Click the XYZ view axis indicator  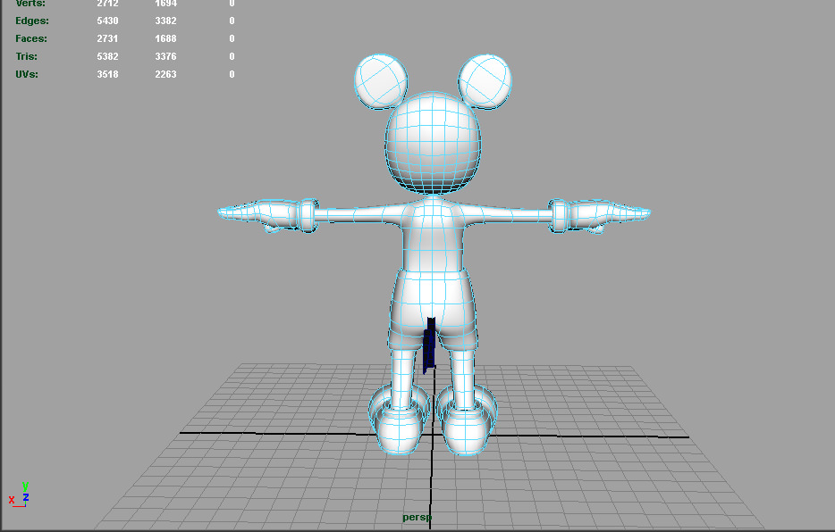(x=19, y=495)
